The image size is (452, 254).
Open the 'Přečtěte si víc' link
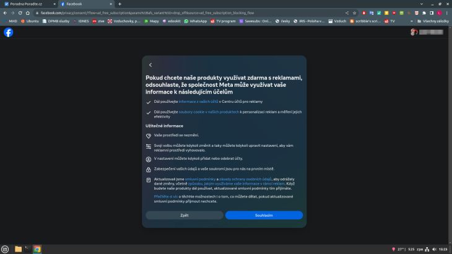click(166, 196)
